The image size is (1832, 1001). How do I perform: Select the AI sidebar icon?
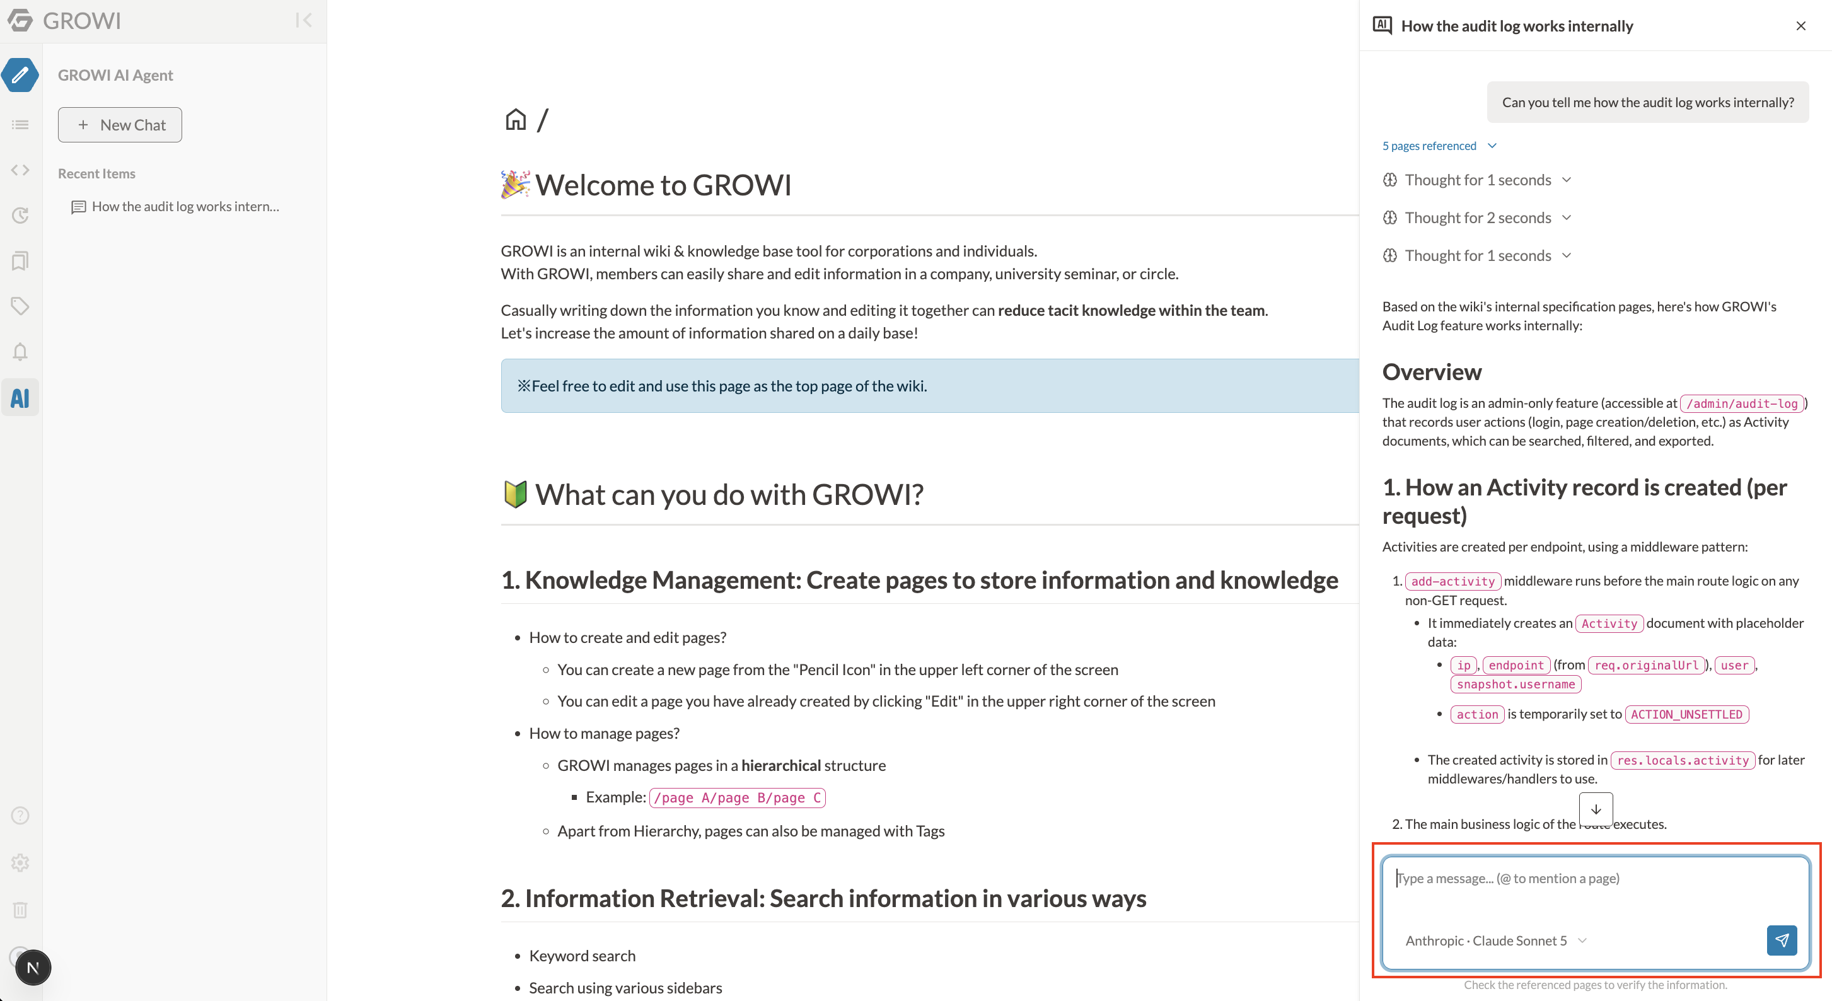20,397
